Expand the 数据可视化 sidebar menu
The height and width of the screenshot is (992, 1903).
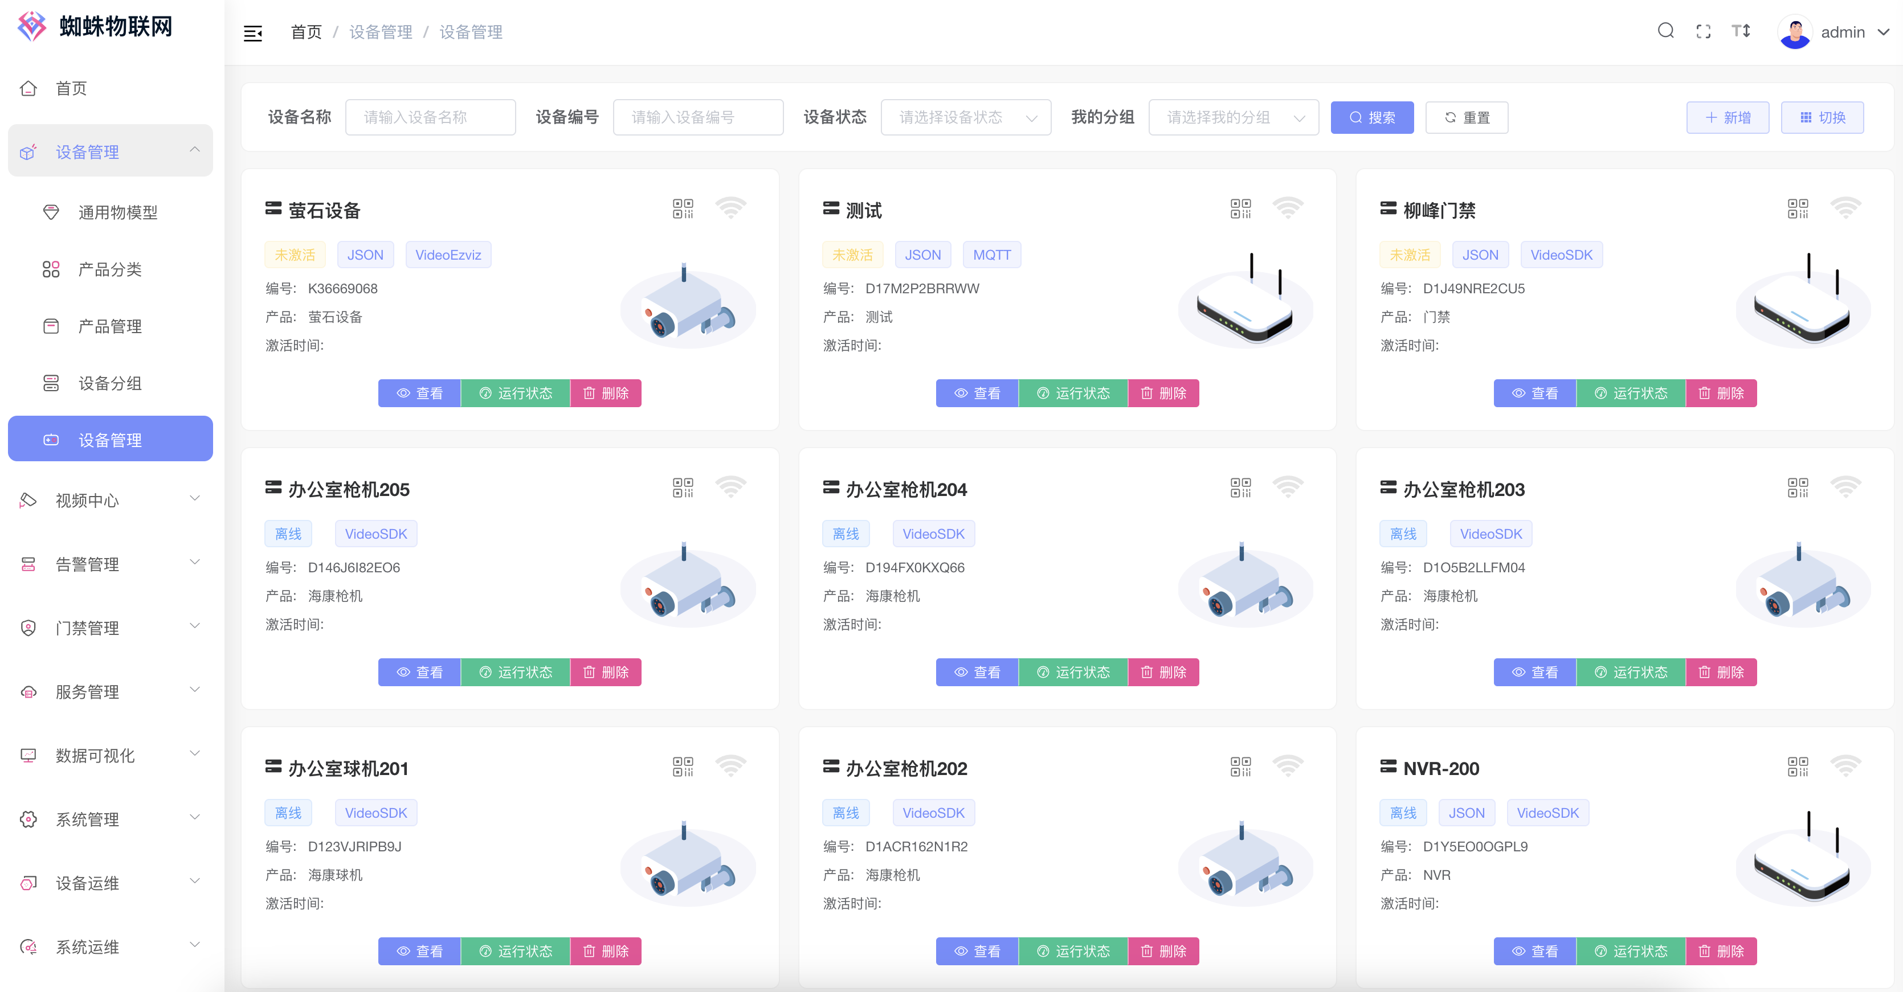111,755
